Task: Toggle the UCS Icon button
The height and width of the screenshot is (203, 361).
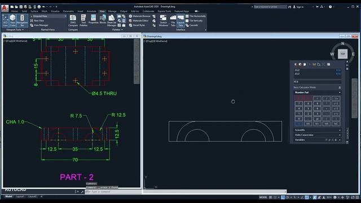Action: 6,20
